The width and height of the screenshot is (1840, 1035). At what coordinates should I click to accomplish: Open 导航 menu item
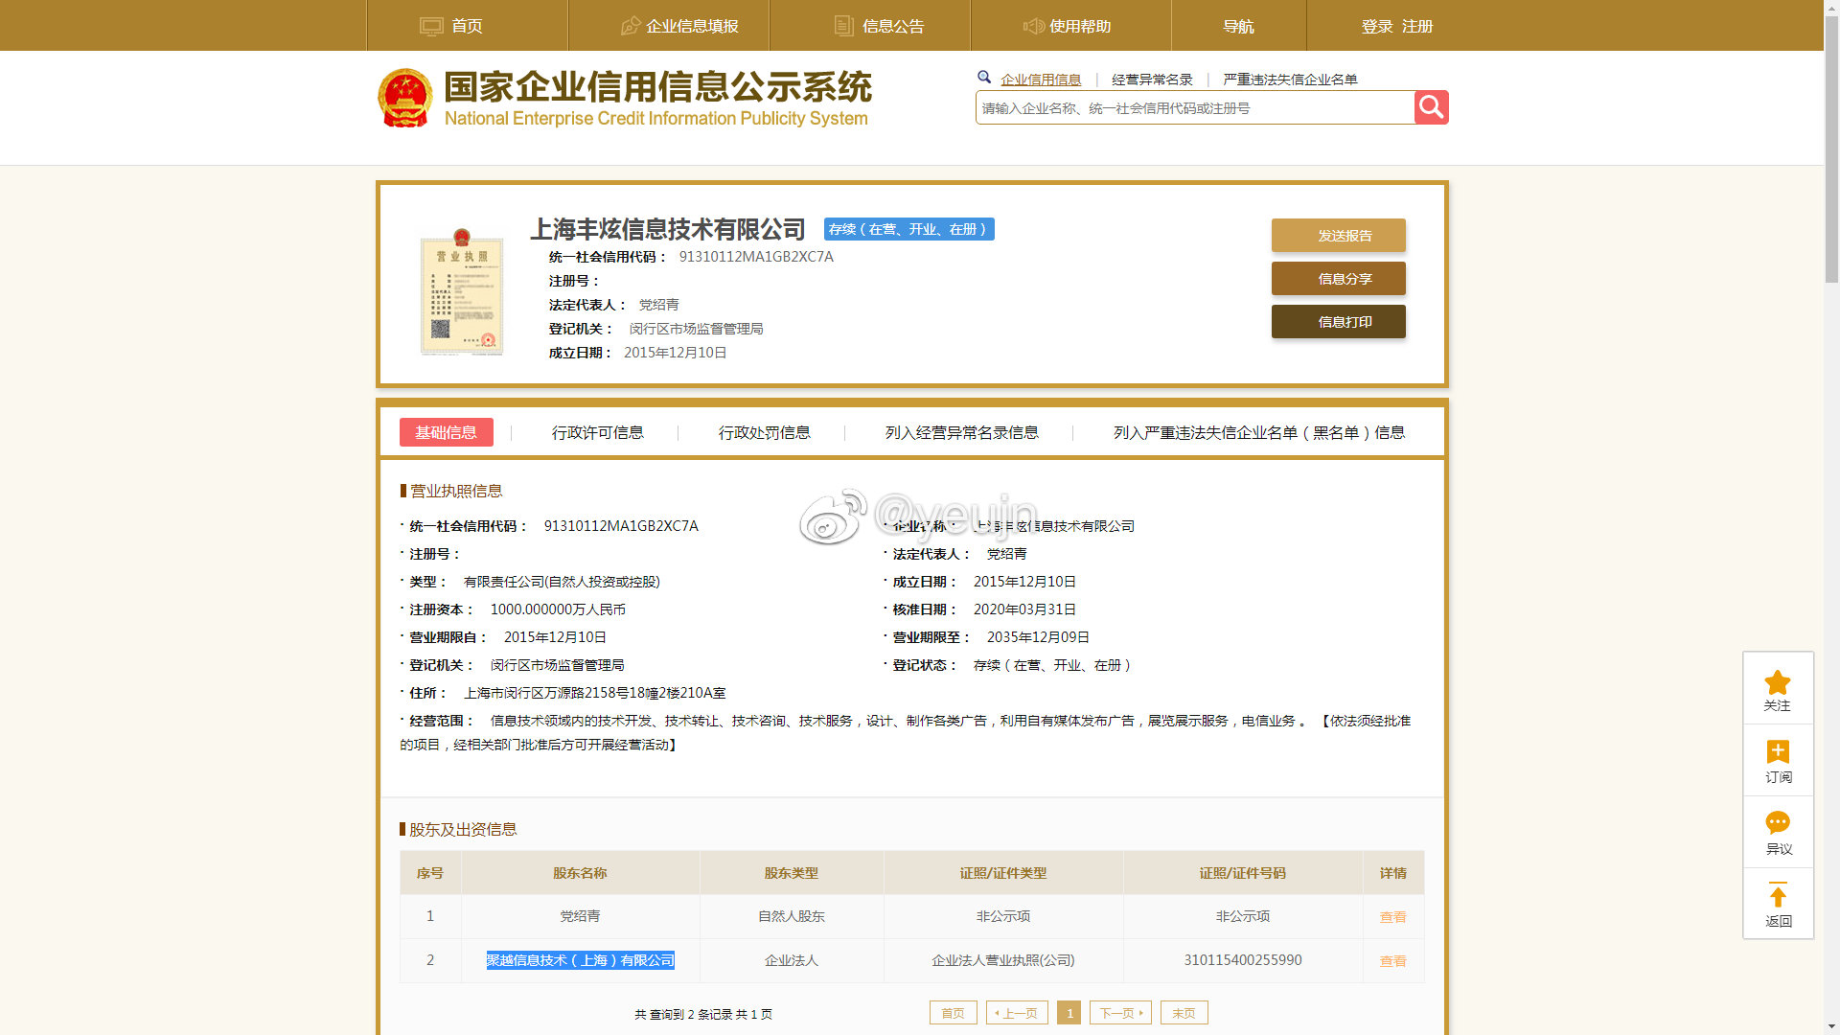click(1238, 26)
